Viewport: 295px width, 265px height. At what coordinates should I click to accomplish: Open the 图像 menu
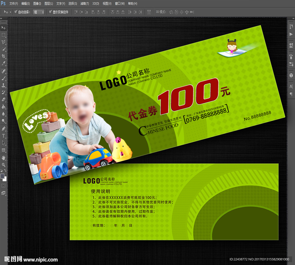coord(37,3)
